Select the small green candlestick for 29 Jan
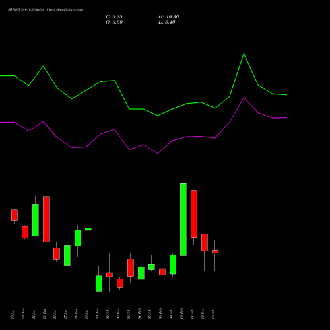The height and width of the screenshot is (330, 330). (x=88, y=229)
